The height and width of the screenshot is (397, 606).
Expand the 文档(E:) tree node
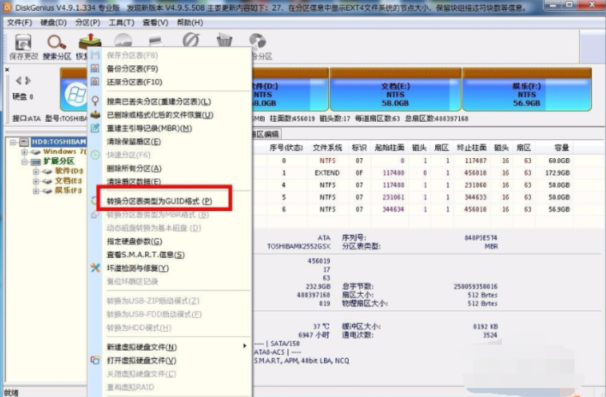35,180
